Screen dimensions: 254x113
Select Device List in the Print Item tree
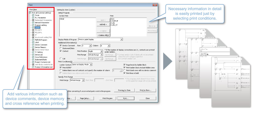tap(39, 55)
